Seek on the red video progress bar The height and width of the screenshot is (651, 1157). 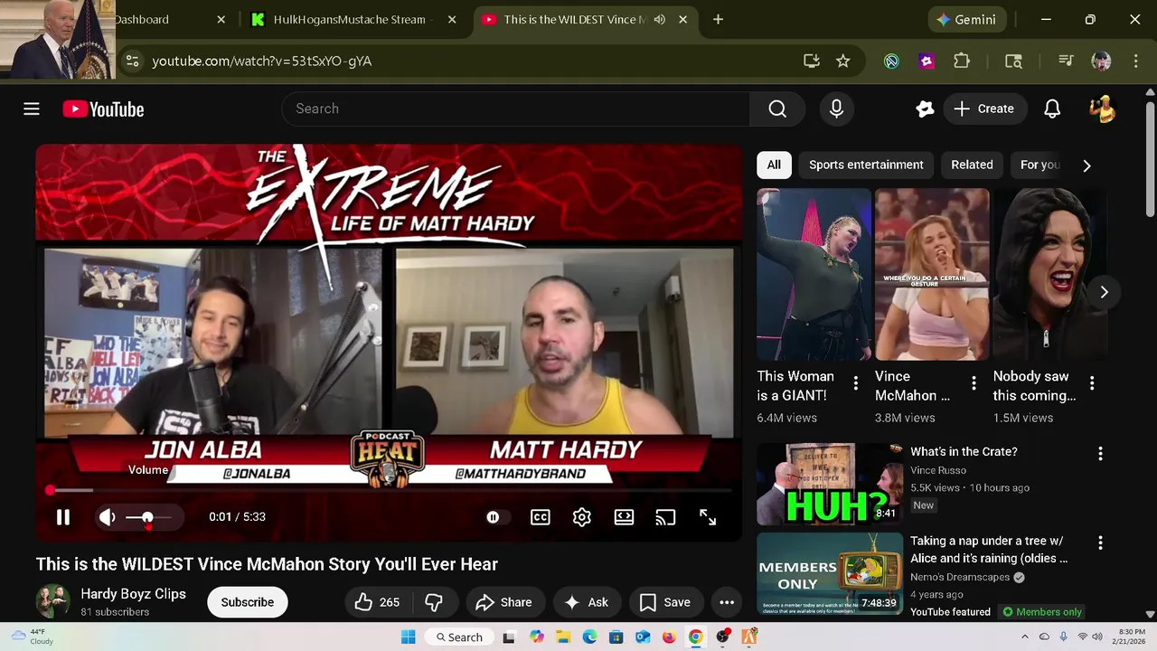(x=390, y=490)
